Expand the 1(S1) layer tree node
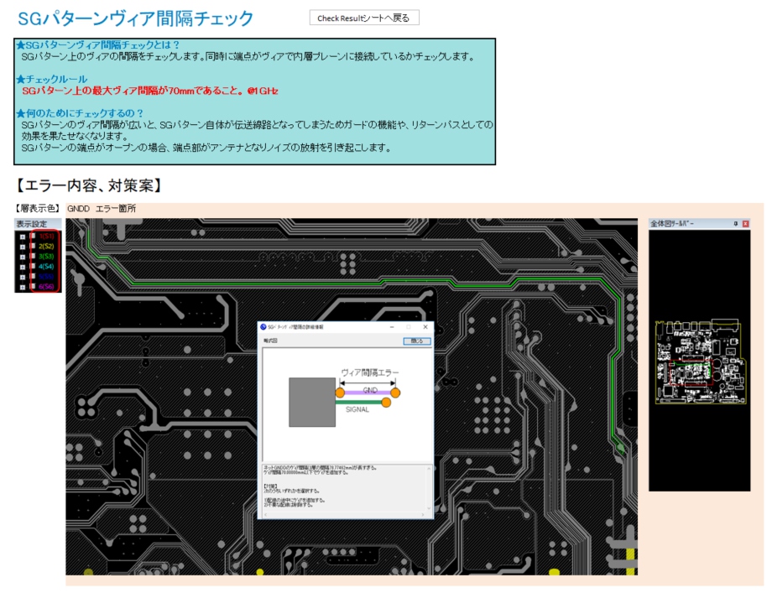 [23, 237]
